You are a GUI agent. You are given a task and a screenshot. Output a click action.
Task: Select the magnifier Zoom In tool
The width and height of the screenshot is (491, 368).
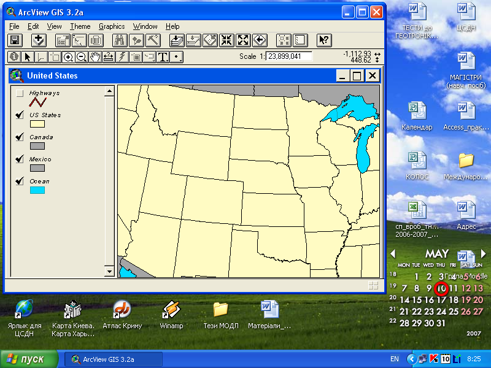coord(68,57)
